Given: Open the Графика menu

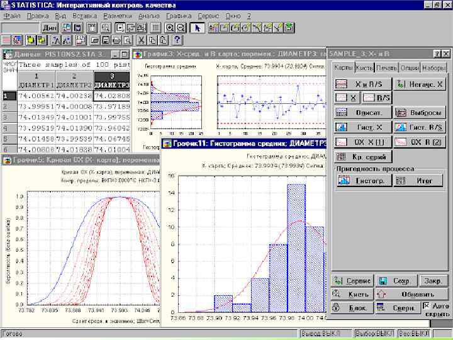Looking at the screenshot, I should pyautogui.click(x=179, y=16).
